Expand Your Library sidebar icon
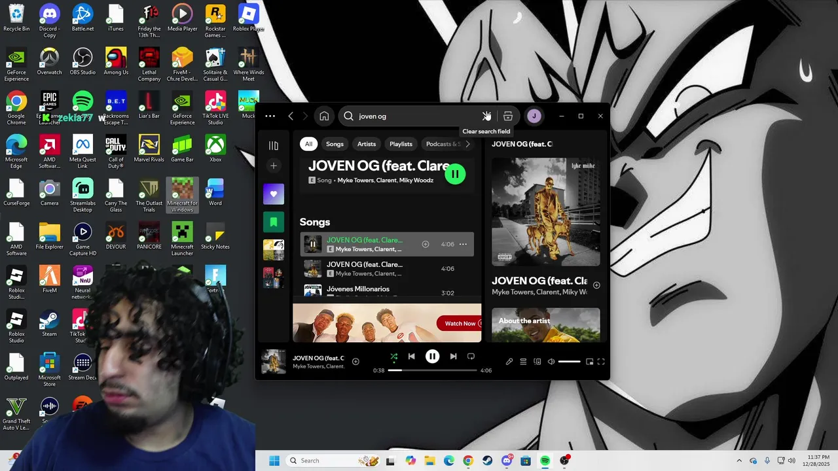 pyautogui.click(x=274, y=145)
